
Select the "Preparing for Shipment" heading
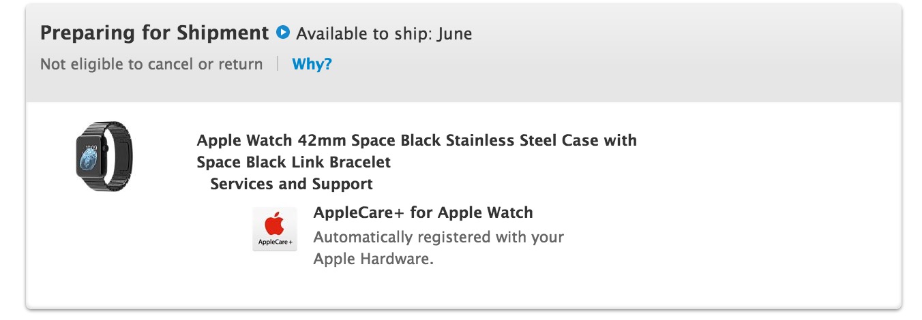155,33
